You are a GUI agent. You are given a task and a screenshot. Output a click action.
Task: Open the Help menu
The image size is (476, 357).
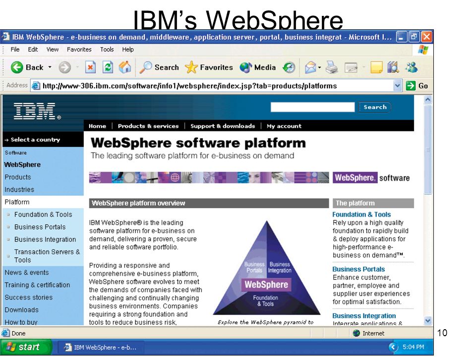(128, 50)
